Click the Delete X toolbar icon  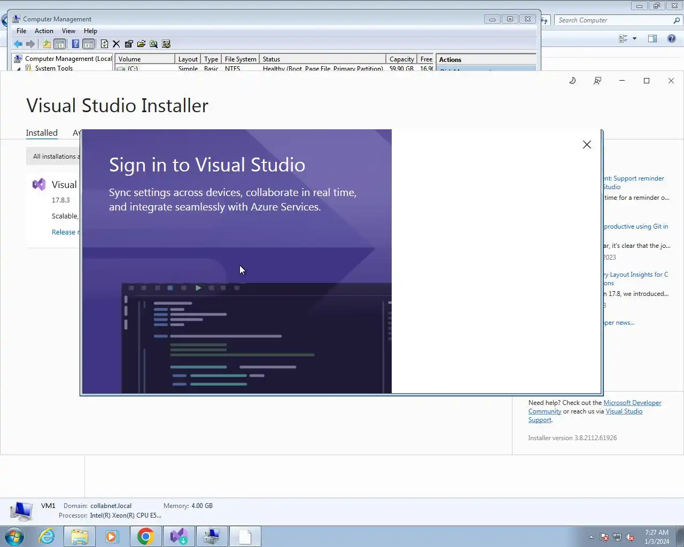point(116,44)
